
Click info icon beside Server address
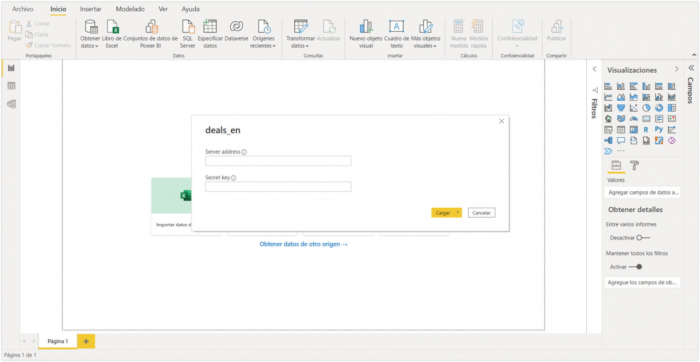[x=244, y=152]
